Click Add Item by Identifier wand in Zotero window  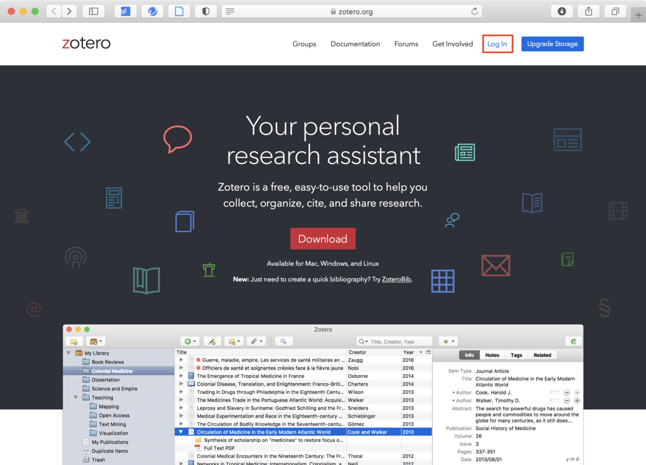(213, 341)
